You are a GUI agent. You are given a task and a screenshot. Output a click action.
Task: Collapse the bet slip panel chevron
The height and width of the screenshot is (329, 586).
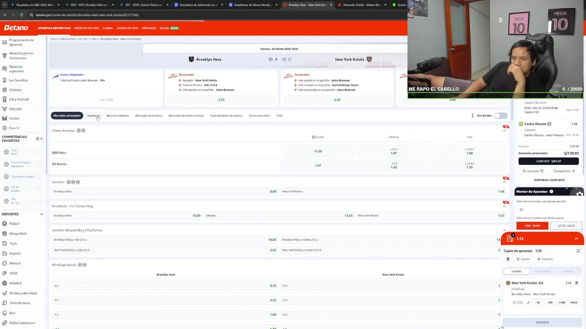(576, 239)
